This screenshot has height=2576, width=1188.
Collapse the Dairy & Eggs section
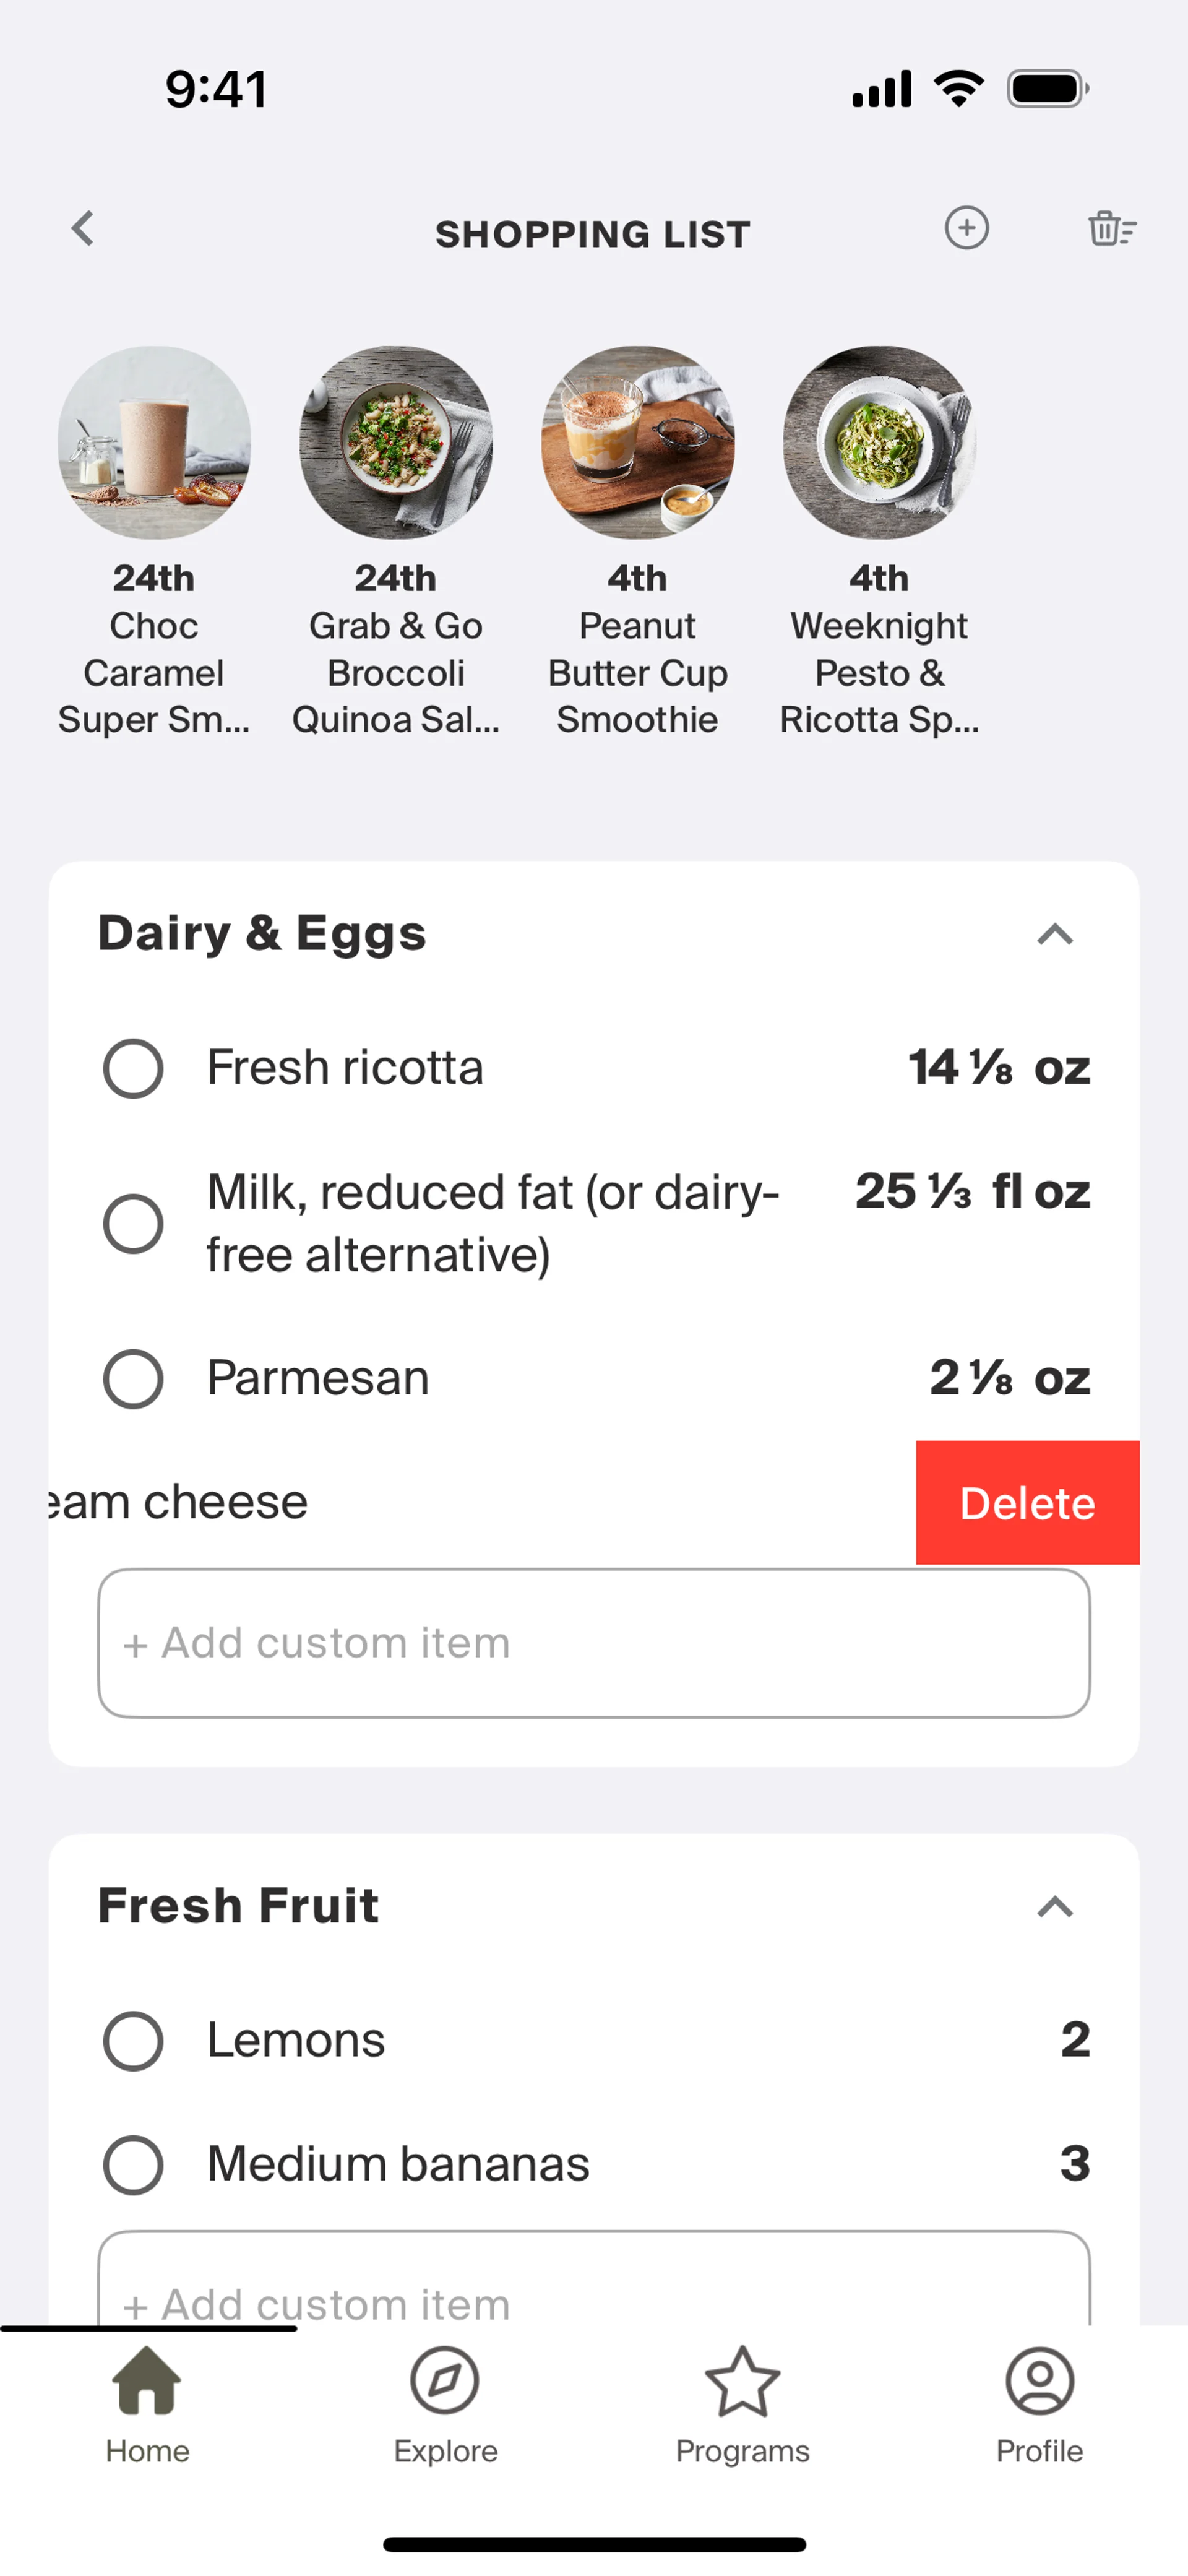1054,935
